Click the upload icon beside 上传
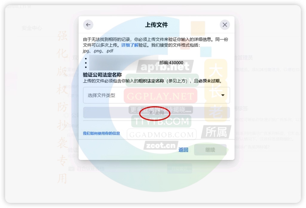 click(151, 113)
